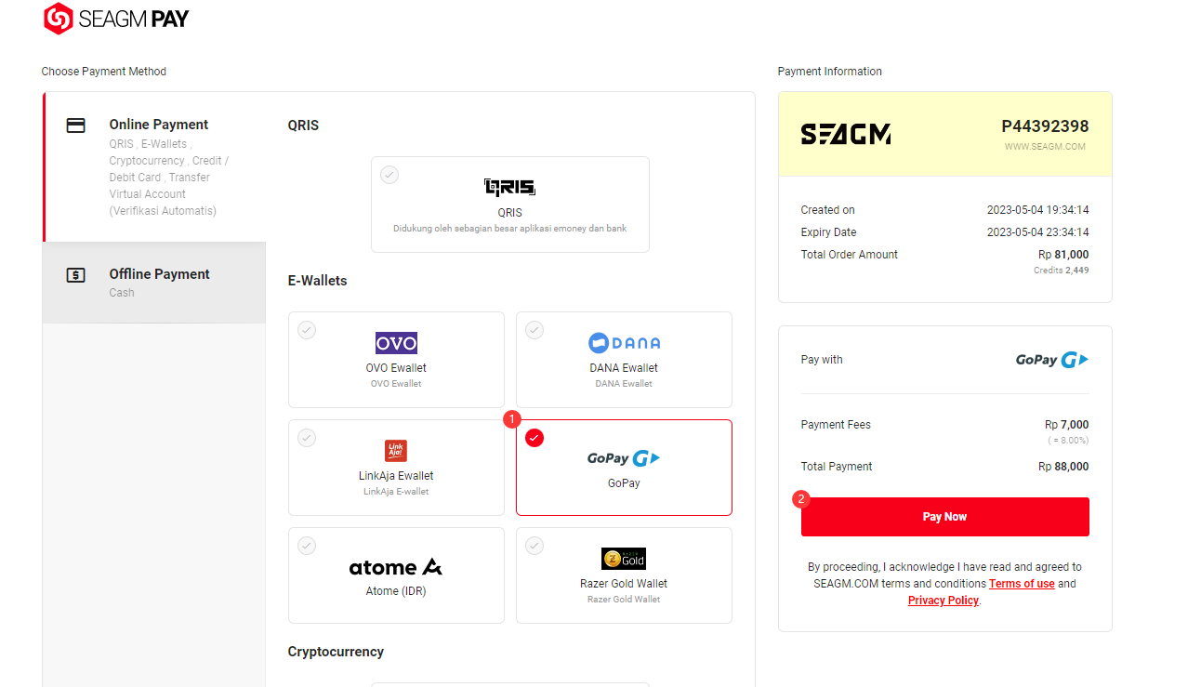Toggle the red GoPay selected checkmark
Screen dimensions: 1201x687
535,438
